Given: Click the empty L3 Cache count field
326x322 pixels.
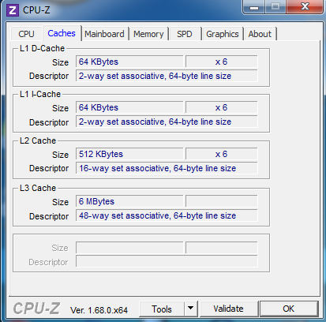Looking at the screenshot, I should (x=222, y=201).
